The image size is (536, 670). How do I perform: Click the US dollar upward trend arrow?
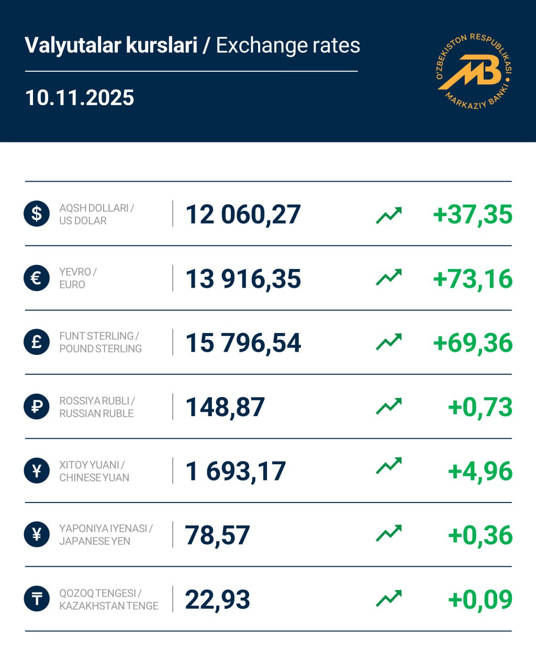389,215
